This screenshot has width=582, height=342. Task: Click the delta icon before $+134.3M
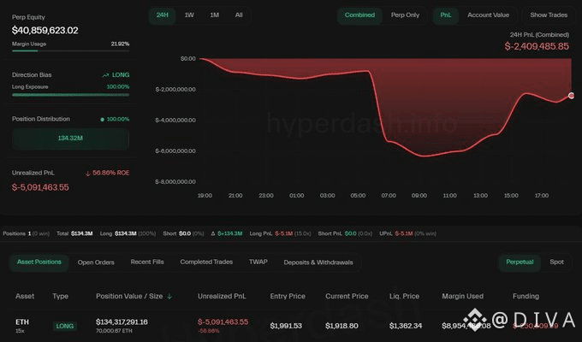(x=213, y=233)
